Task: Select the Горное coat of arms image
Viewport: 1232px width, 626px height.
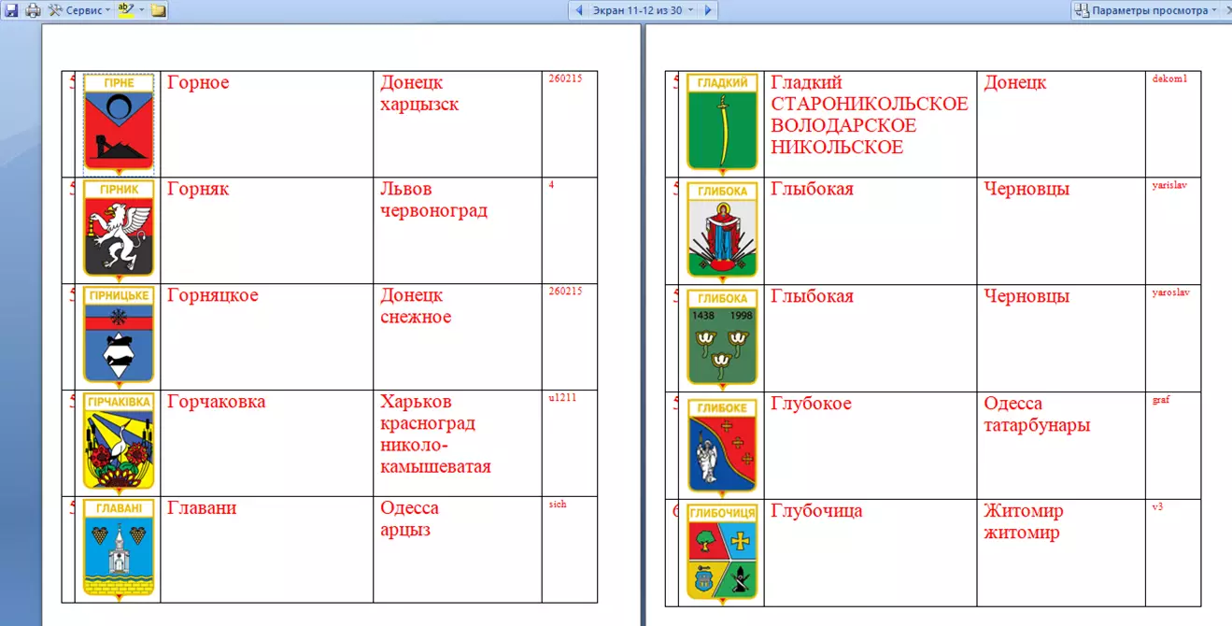Action: tap(117, 120)
